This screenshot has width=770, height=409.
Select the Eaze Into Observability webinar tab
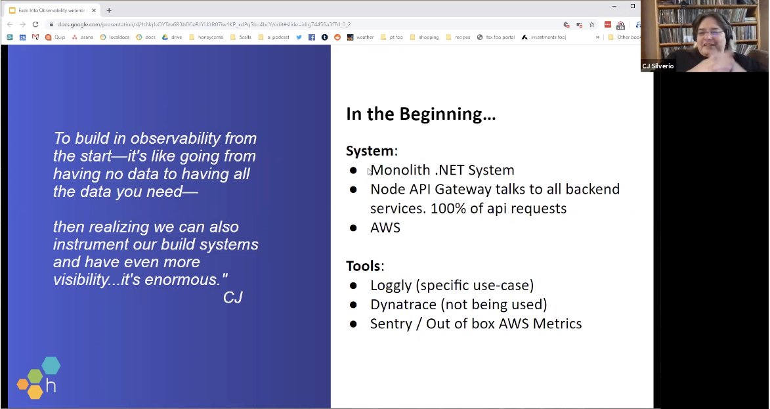coord(52,11)
